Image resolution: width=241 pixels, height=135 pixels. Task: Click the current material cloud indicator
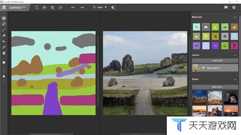pos(4,18)
